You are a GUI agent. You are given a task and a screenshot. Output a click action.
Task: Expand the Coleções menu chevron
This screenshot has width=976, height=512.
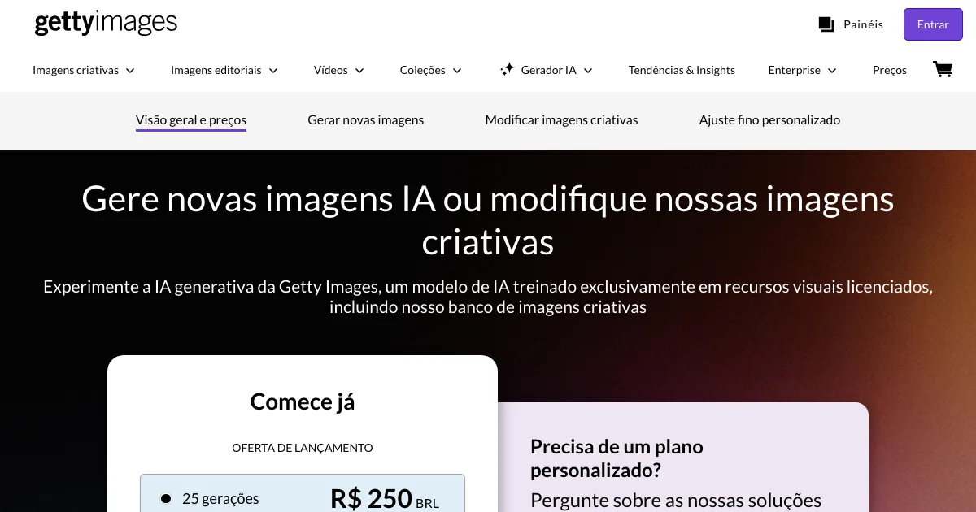click(457, 71)
